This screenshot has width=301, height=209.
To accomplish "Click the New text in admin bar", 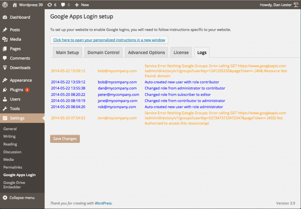I will 85,5.
